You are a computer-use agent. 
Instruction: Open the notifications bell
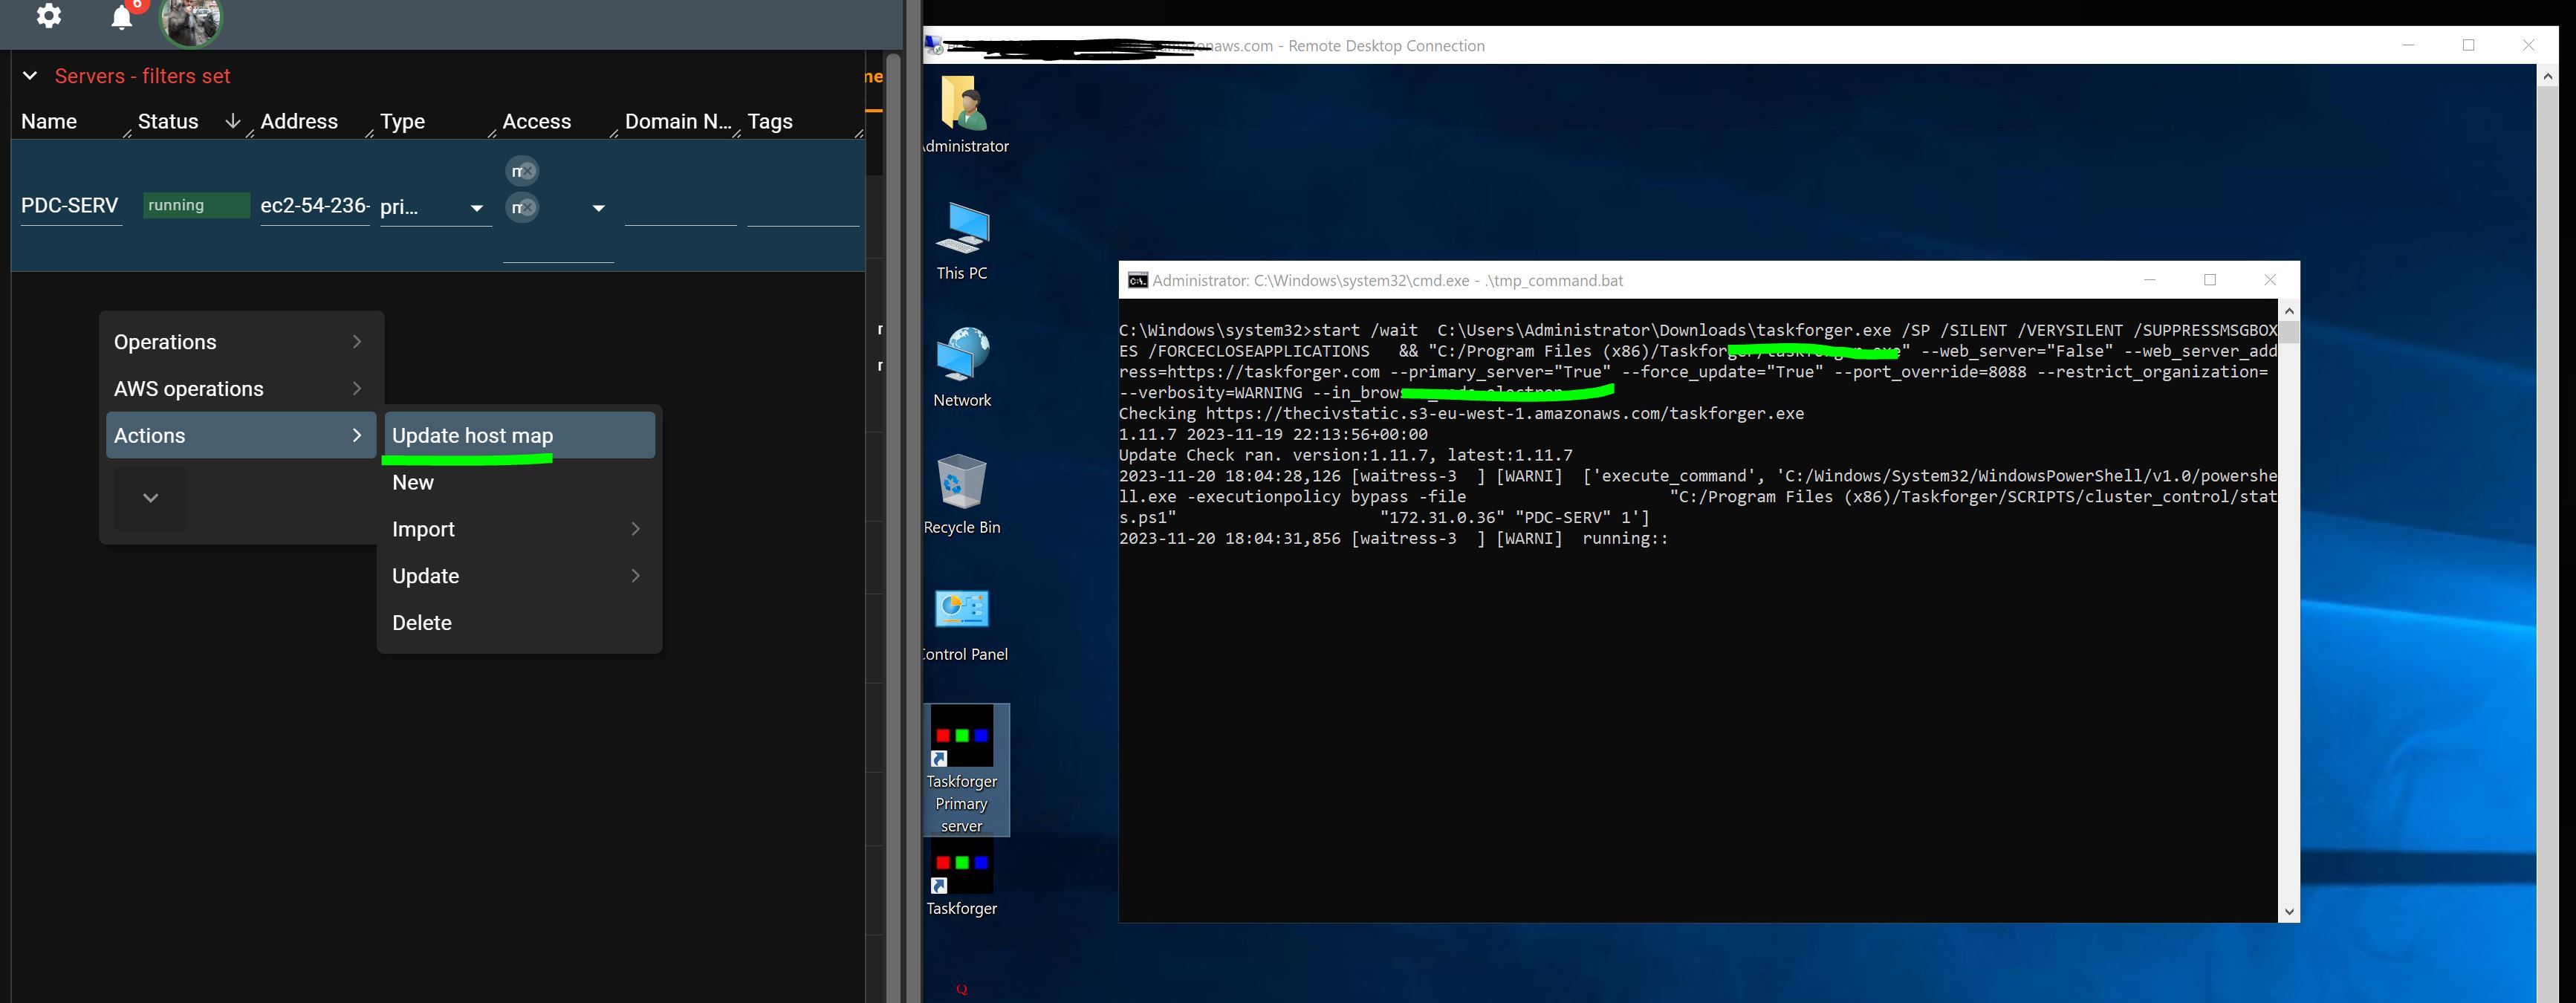[122, 17]
